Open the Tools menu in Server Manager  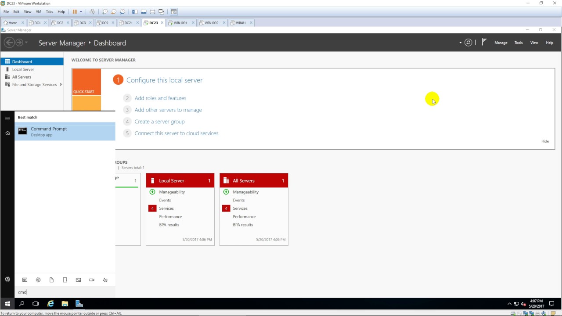(519, 43)
